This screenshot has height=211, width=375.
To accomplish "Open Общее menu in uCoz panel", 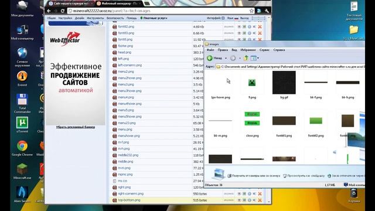I will coord(51,18).
